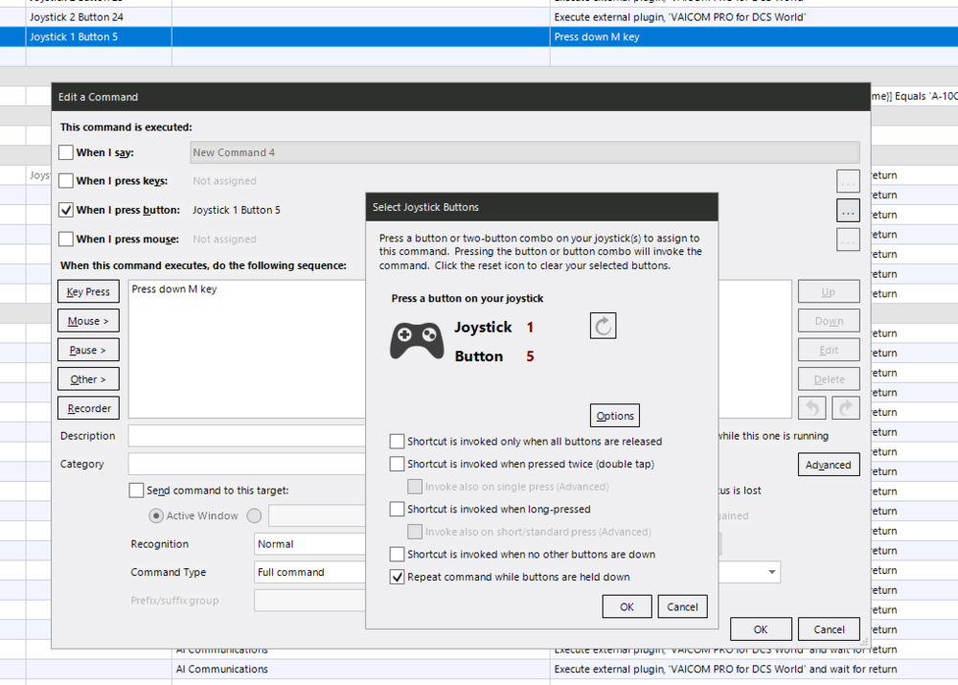Open the Mouse > actions menu

coord(88,321)
